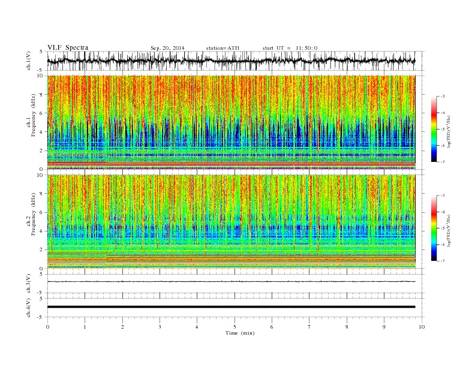Click tick label "1" on the Time axis
The image size is (475, 367).
(x=85, y=327)
